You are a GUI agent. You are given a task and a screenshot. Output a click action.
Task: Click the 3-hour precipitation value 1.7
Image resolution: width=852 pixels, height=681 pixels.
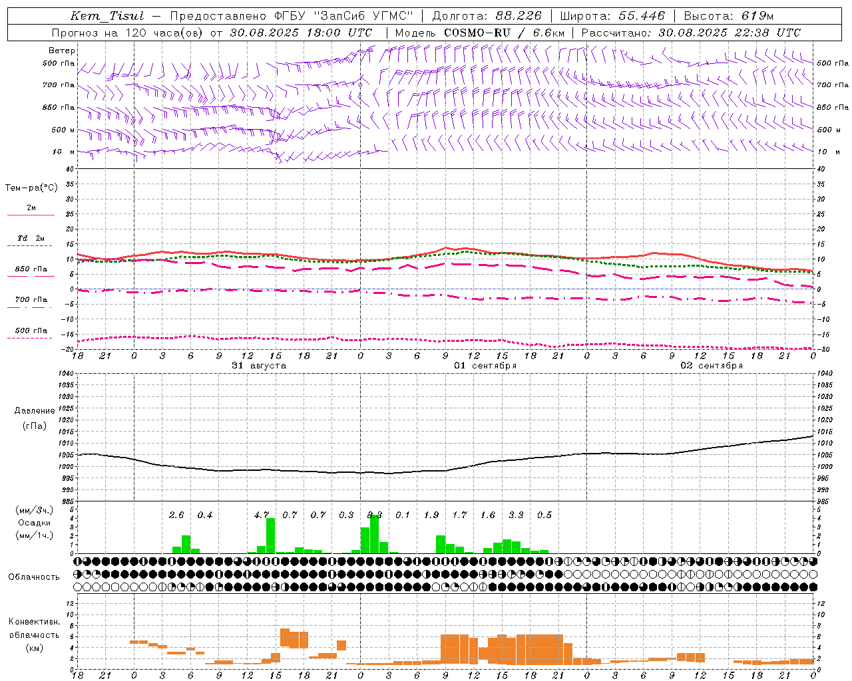click(459, 515)
